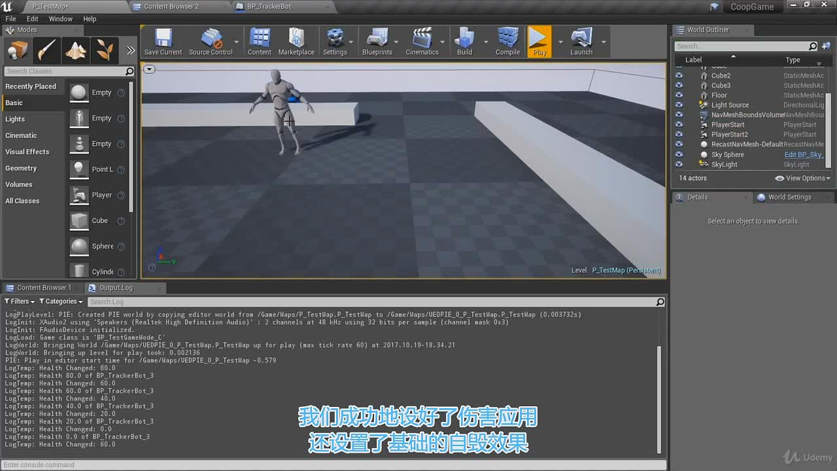The width and height of the screenshot is (837, 471).
Task: Expand the Filters dropdown in Output Log
Action: point(19,302)
